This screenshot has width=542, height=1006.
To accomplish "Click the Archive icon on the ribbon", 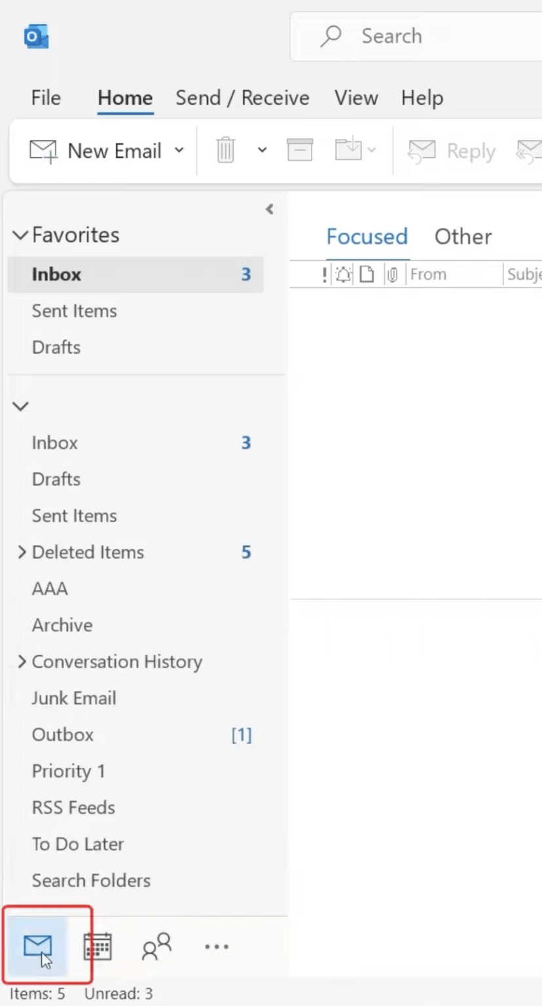I will point(299,150).
